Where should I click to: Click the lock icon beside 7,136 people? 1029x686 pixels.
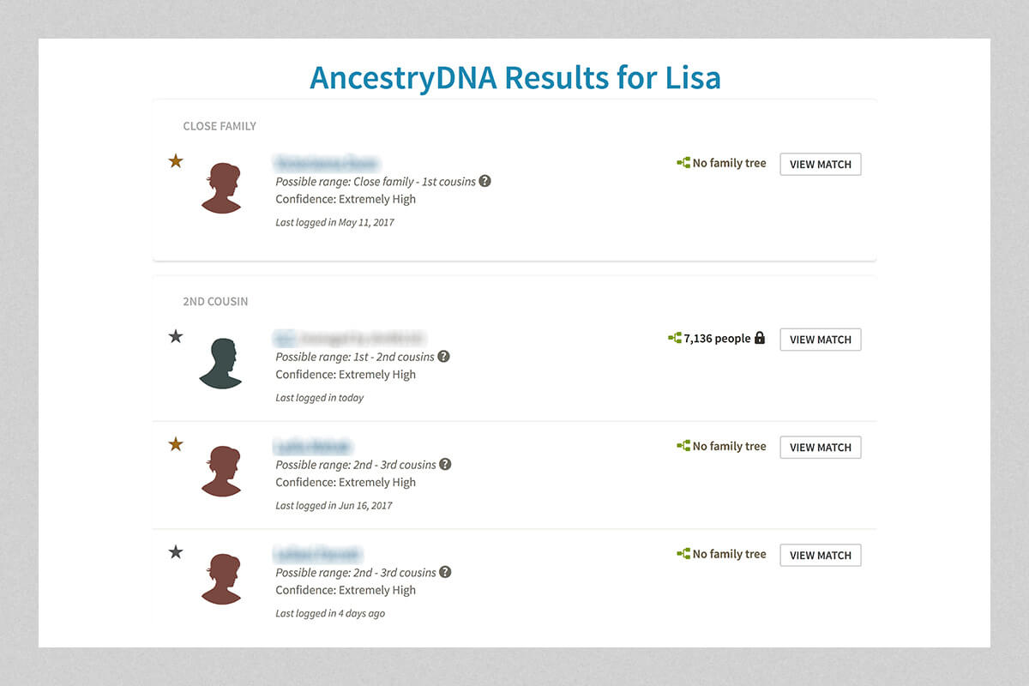pyautogui.click(x=761, y=338)
